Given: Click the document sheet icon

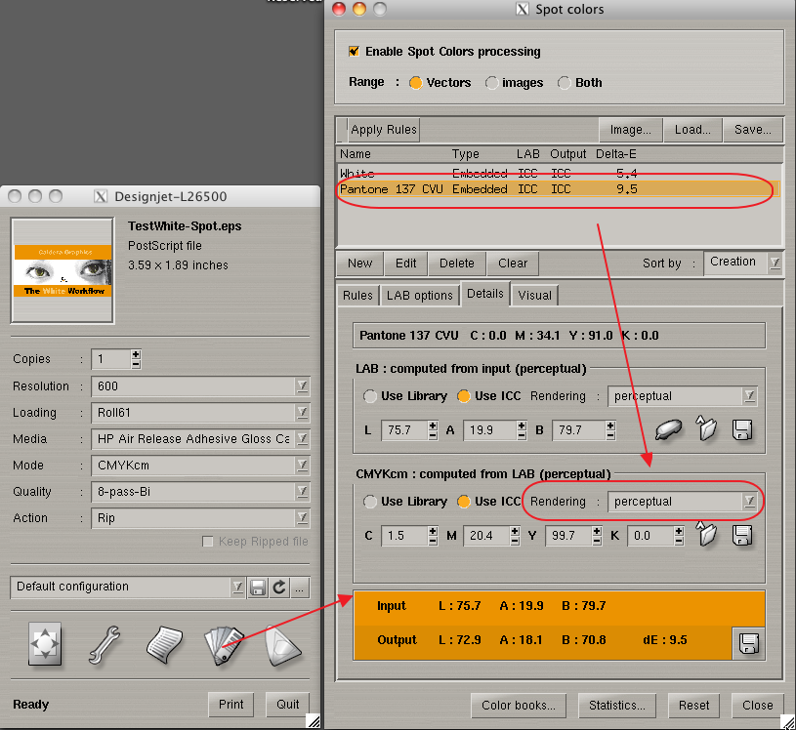Looking at the screenshot, I should [163, 643].
